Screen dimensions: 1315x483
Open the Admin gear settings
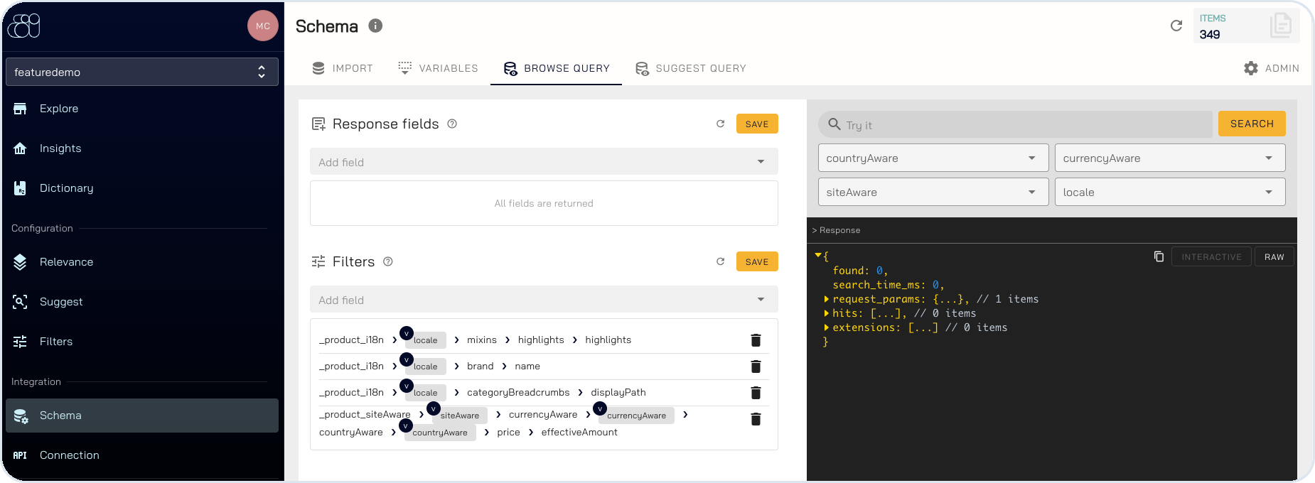click(1271, 68)
